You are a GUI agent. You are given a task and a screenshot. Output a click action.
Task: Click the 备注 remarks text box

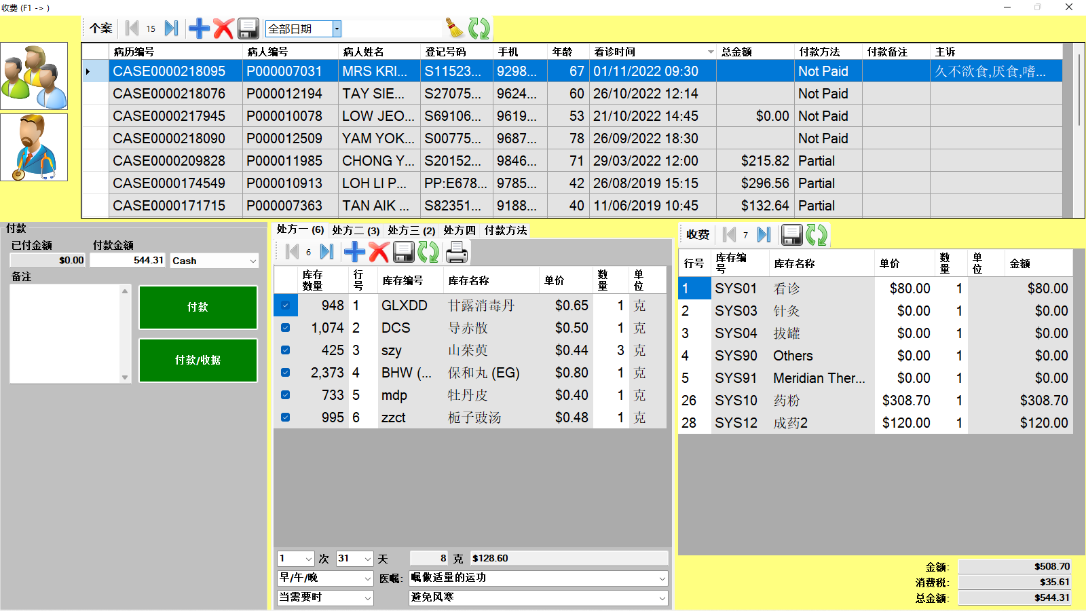coord(65,333)
